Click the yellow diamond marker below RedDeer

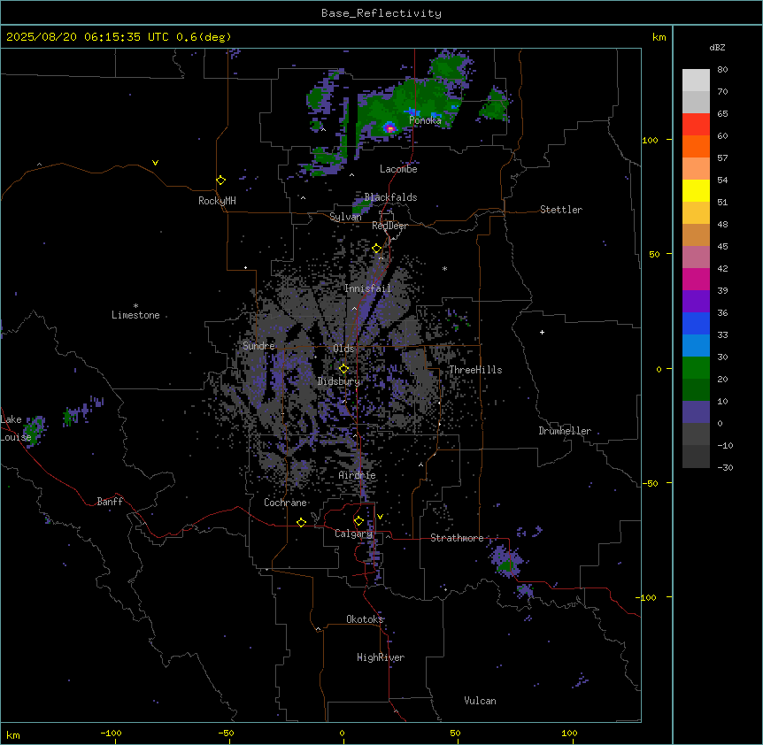click(377, 249)
